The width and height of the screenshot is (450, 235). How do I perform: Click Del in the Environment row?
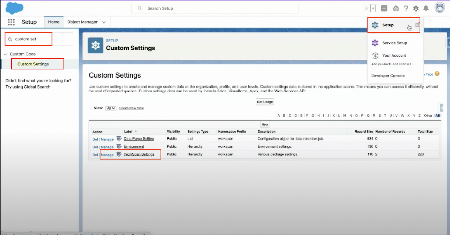(x=95, y=147)
